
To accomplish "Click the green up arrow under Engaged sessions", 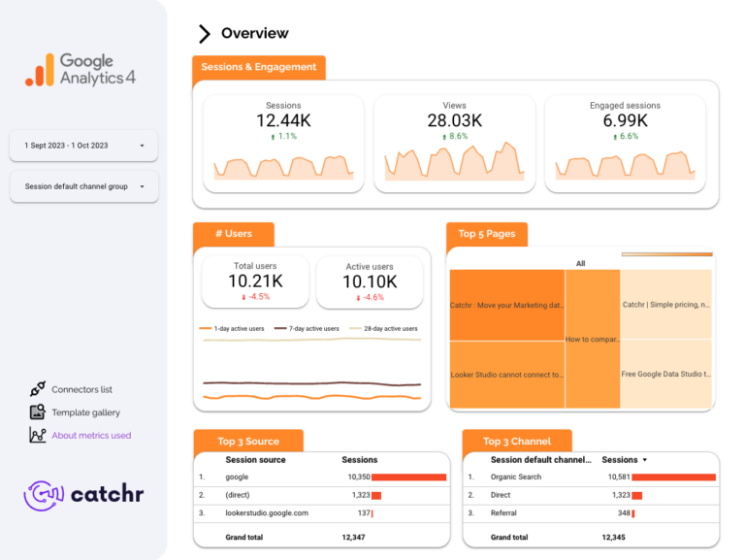I will point(615,137).
